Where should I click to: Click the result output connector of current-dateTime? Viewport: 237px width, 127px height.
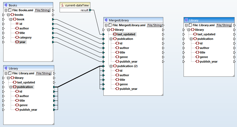click(x=90, y=10)
